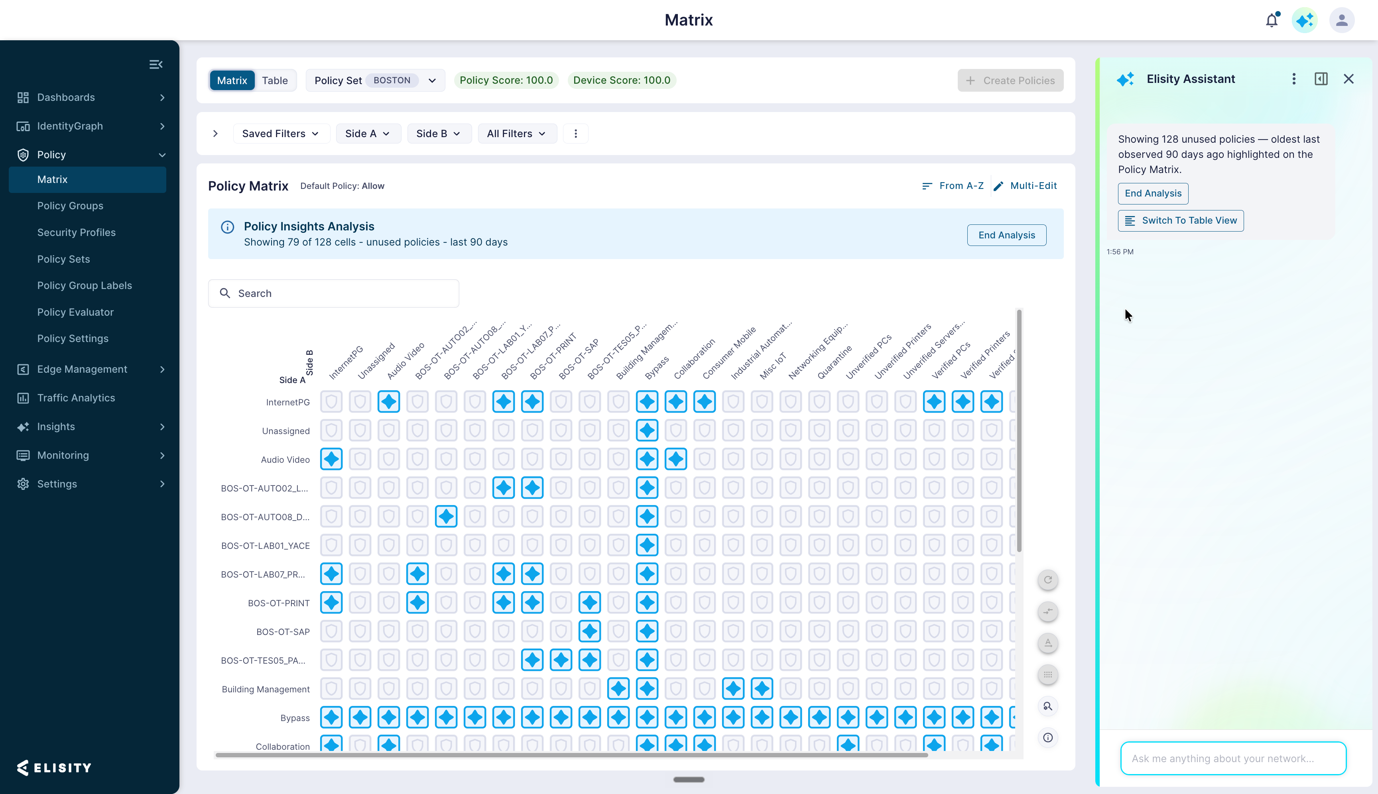Select empty cell Unassigned row, InternetPG column

pos(331,430)
